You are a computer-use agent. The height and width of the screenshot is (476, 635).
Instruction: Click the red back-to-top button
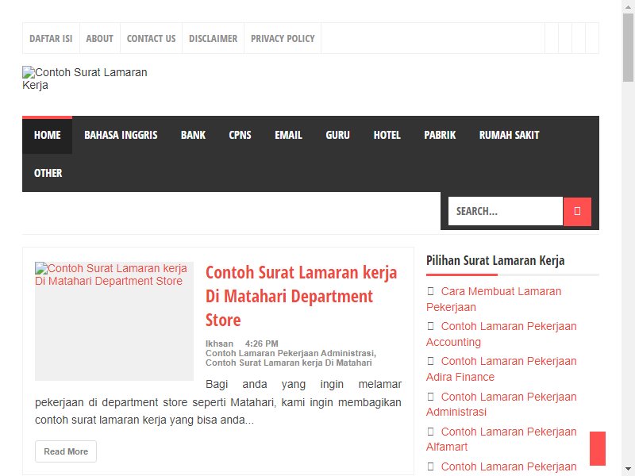point(598,448)
